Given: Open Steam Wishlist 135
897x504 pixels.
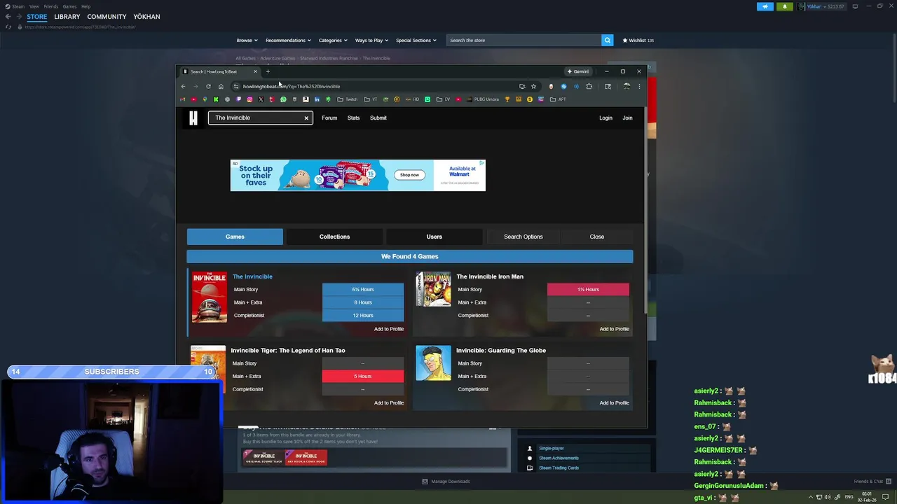Looking at the screenshot, I should coord(638,40).
